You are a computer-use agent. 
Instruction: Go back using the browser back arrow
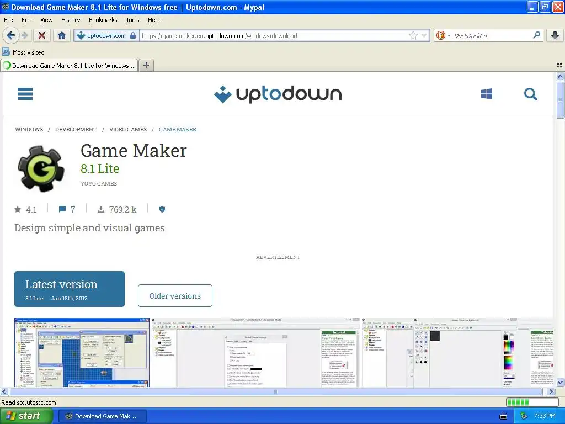10,35
